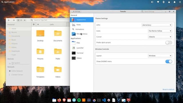
Task: Open the date and time panel menu
Action: [91, 2]
